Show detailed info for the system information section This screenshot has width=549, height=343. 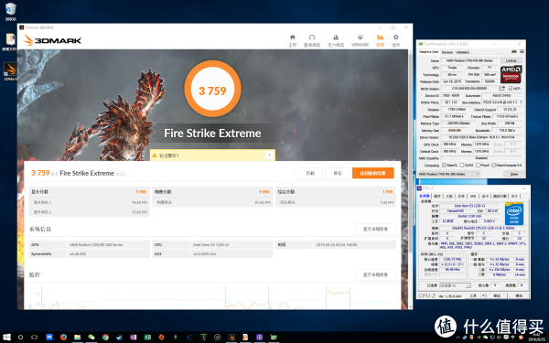[x=375, y=229]
